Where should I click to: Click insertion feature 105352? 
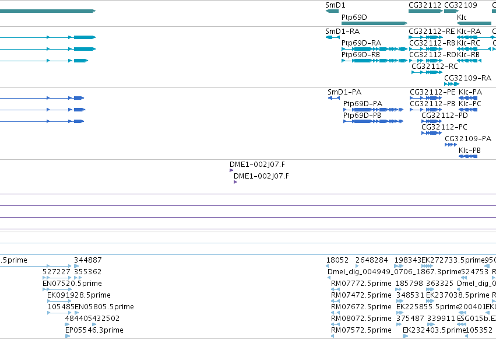[x=467, y=336]
